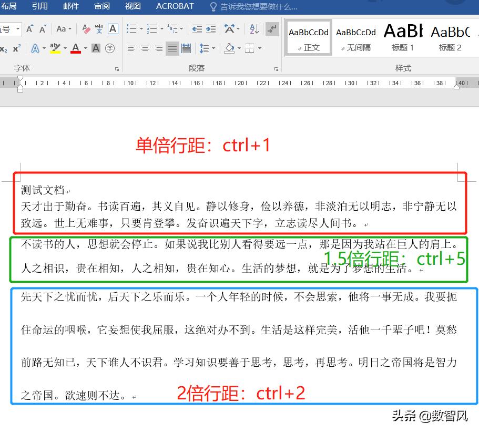Select the bullet list icon
The height and width of the screenshot is (433, 479).
tap(133, 28)
